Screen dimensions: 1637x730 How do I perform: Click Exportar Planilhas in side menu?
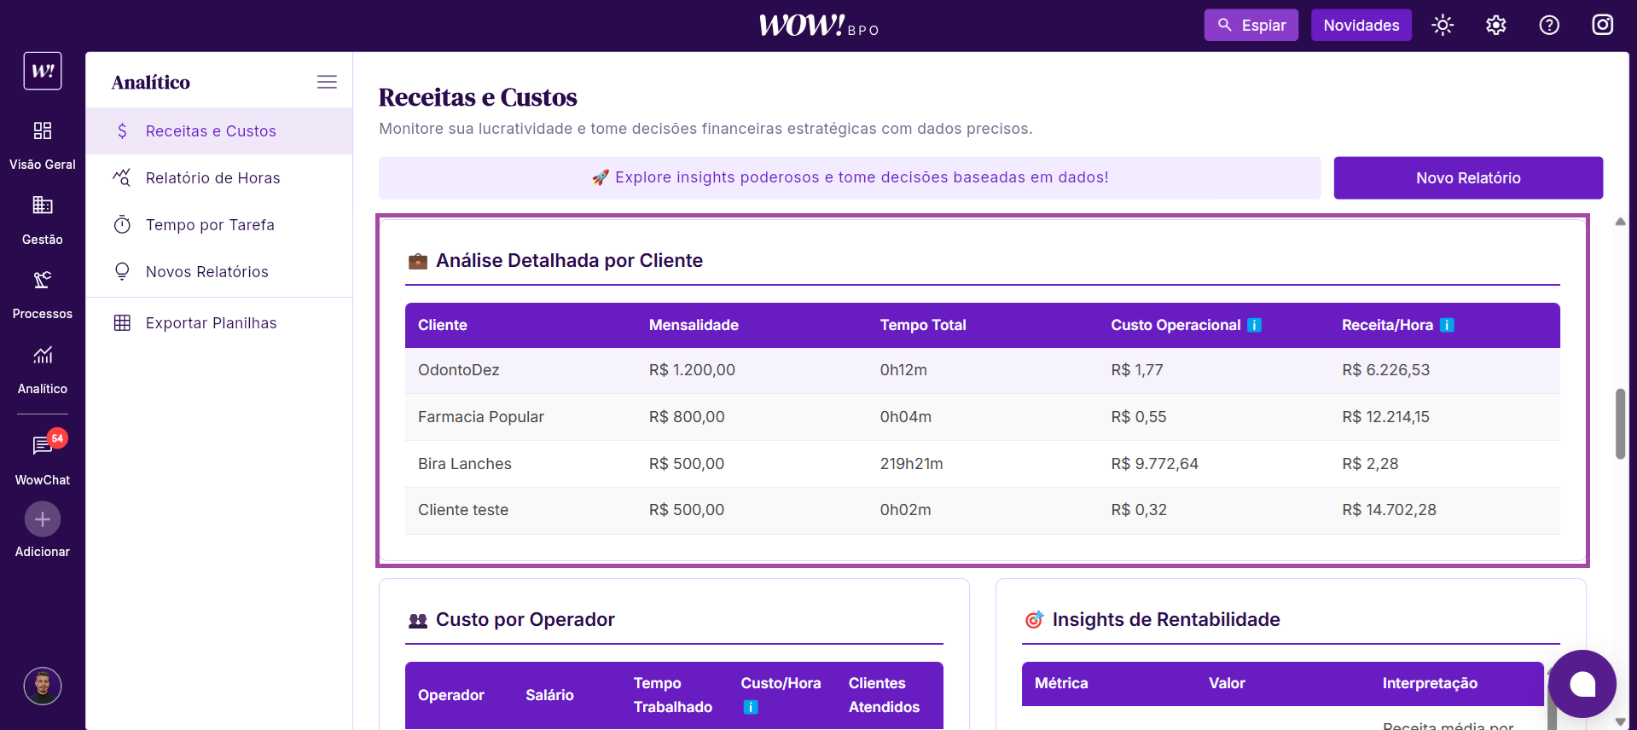(211, 323)
